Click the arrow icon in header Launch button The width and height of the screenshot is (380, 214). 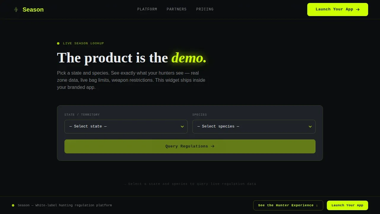point(358,10)
